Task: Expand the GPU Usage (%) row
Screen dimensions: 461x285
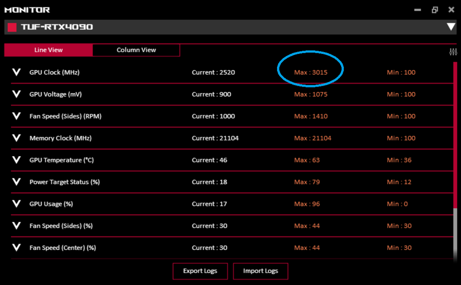Action: click(x=17, y=204)
